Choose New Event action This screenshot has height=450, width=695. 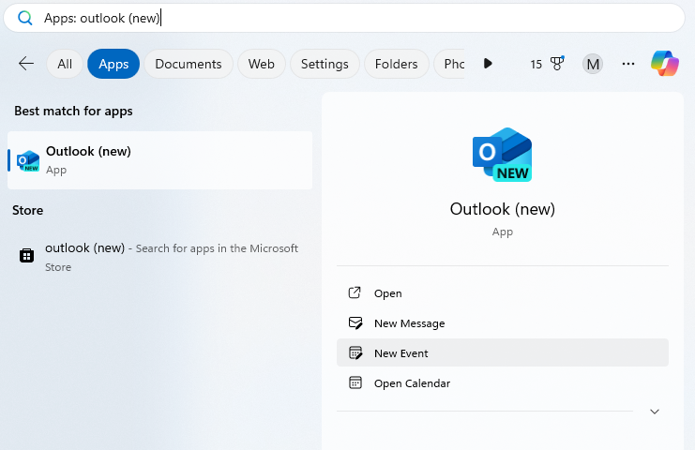(x=503, y=353)
